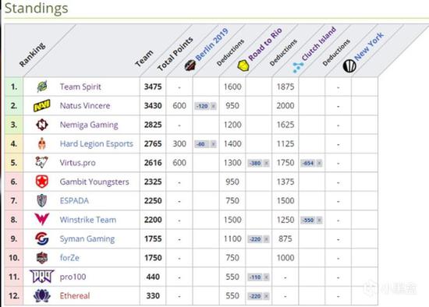Click the Ranking column header

pos(32,55)
